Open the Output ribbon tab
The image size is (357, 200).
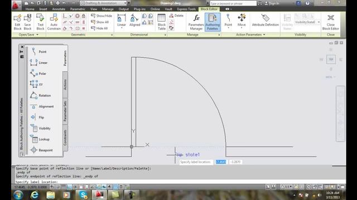124,9
